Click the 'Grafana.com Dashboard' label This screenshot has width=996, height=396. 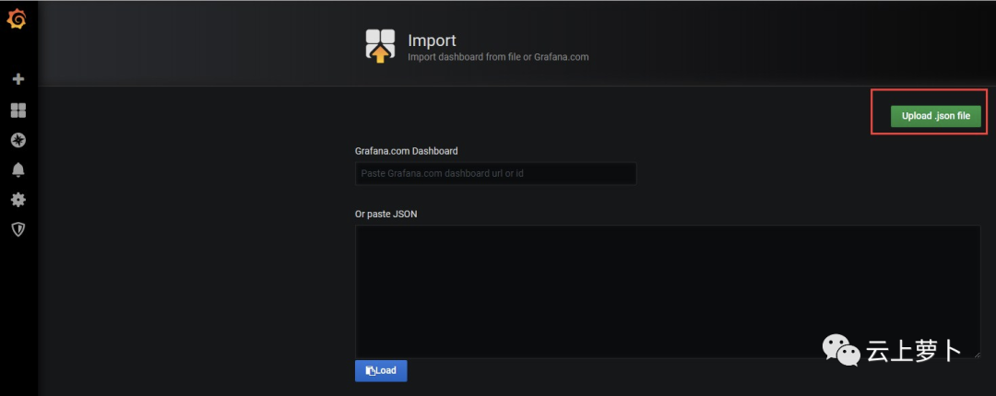click(x=407, y=151)
